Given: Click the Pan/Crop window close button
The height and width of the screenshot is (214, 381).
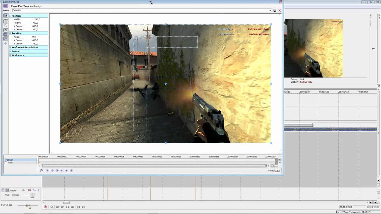Looking at the screenshot, I should click(x=281, y=2).
